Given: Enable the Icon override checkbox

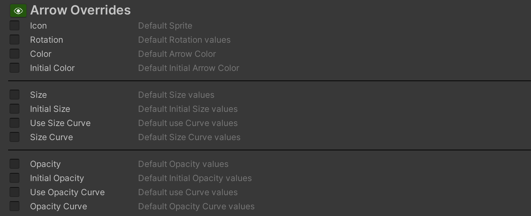Looking at the screenshot, I should coord(14,25).
